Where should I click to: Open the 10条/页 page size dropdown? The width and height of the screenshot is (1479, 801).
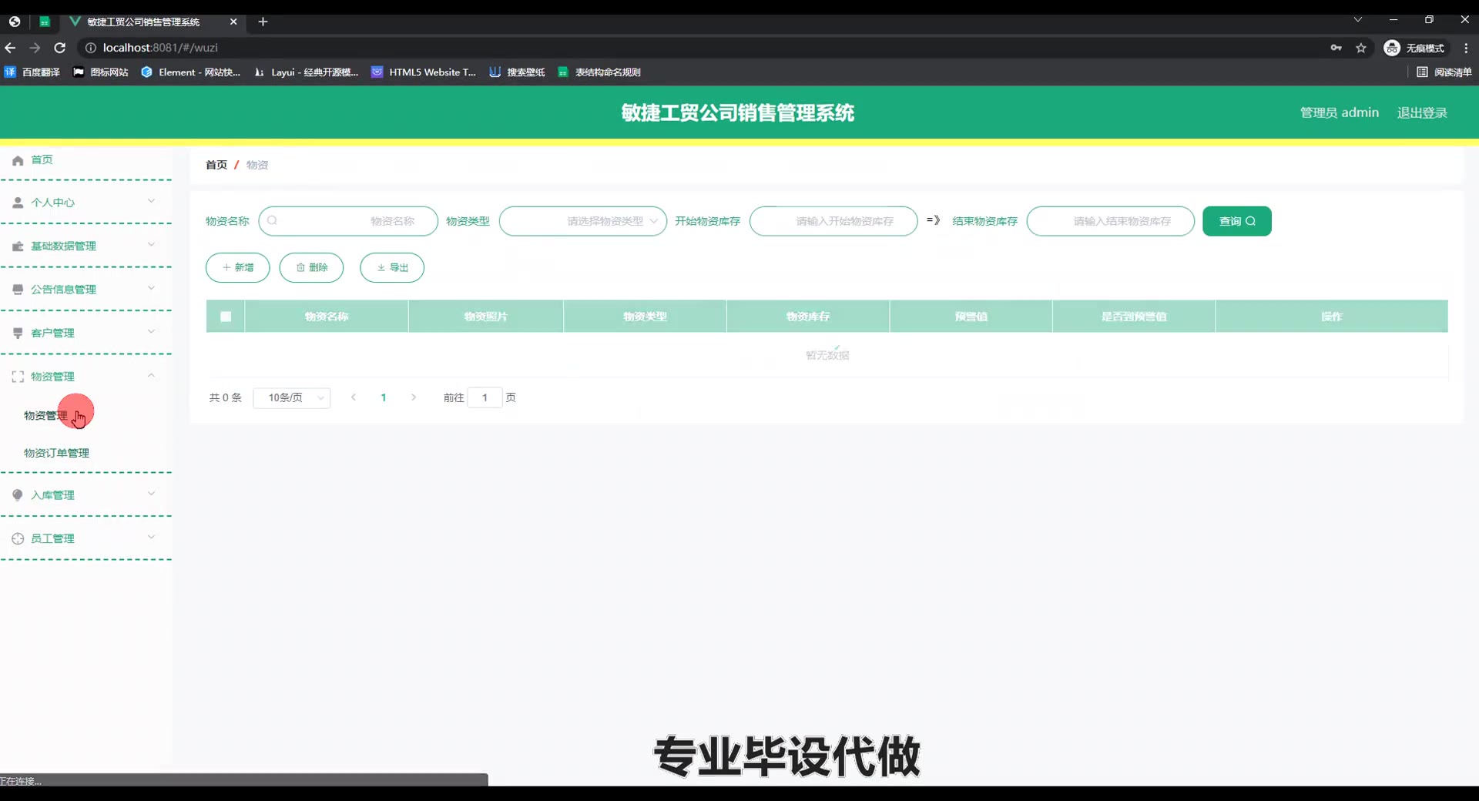click(292, 397)
